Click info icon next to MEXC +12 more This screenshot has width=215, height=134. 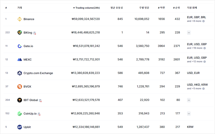point(205,62)
